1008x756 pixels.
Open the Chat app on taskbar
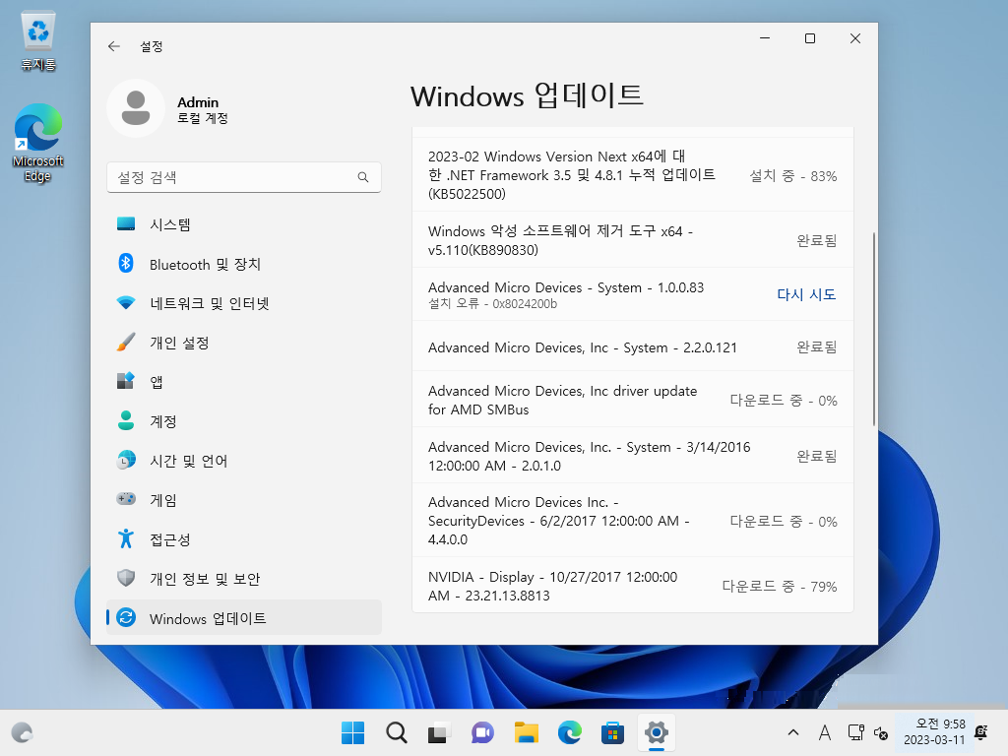[482, 732]
